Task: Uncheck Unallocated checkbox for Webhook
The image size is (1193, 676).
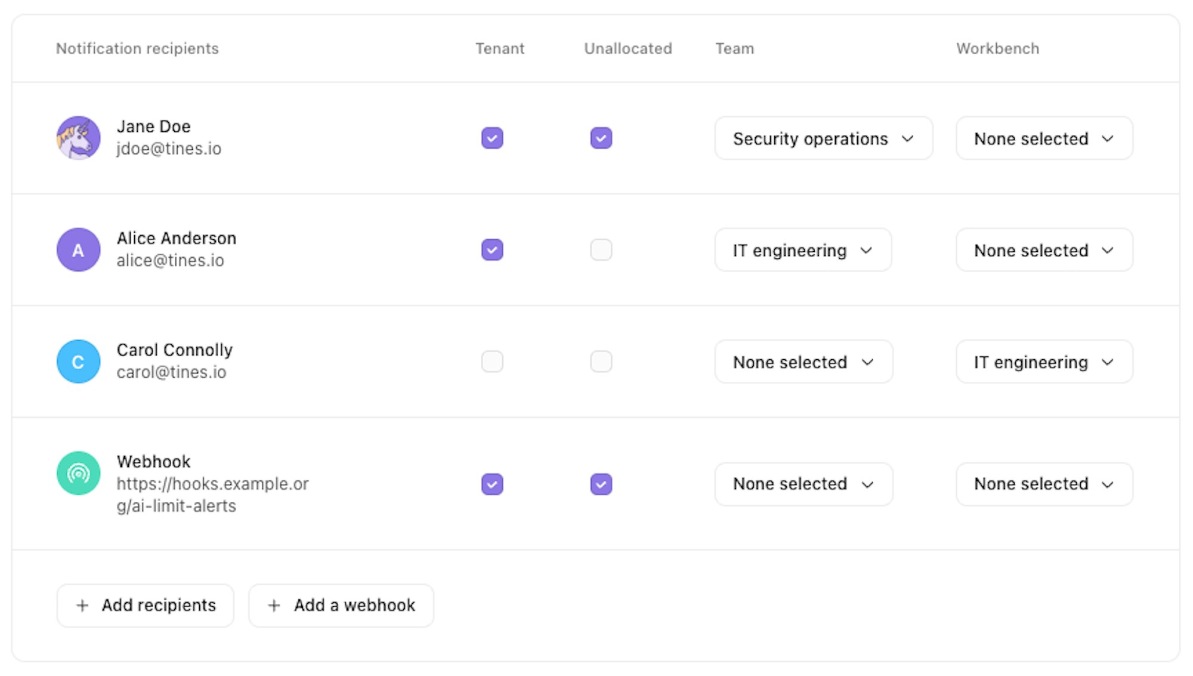Action: 601,484
